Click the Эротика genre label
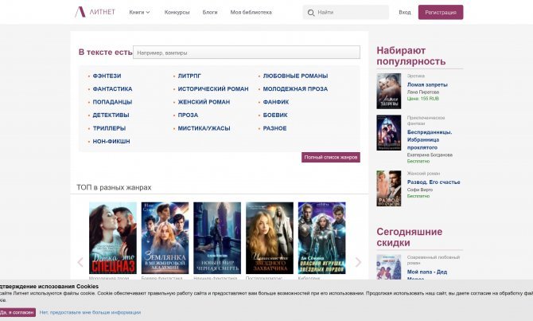533x321 pixels. [416, 76]
